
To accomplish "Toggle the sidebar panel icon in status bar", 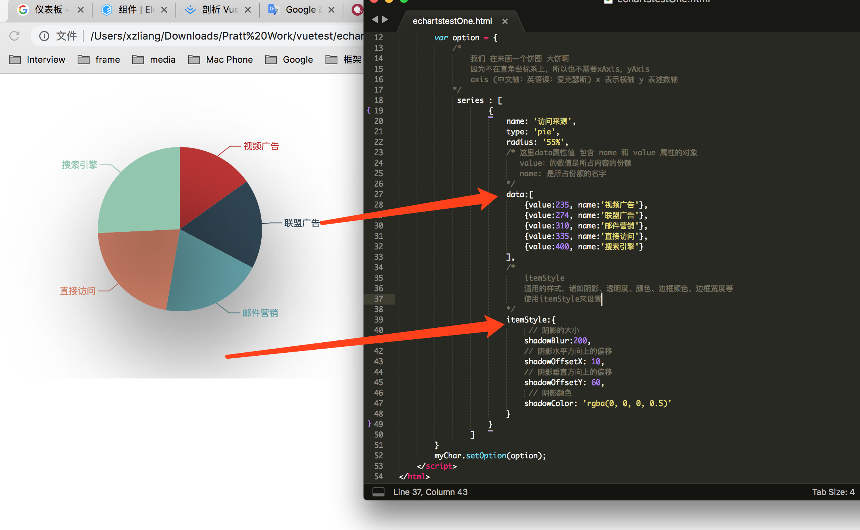I will 378,492.
